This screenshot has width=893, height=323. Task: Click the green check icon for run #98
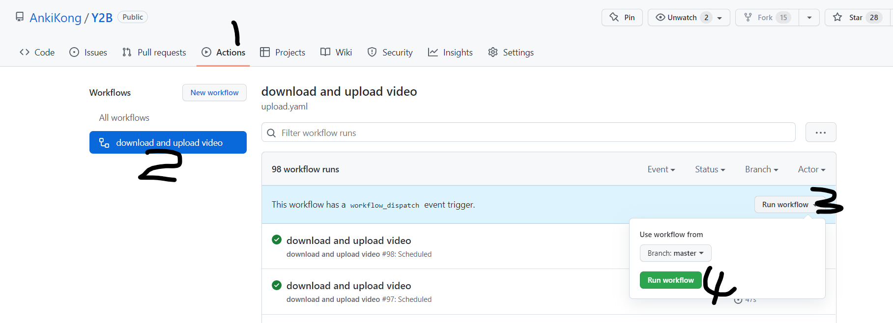point(277,240)
